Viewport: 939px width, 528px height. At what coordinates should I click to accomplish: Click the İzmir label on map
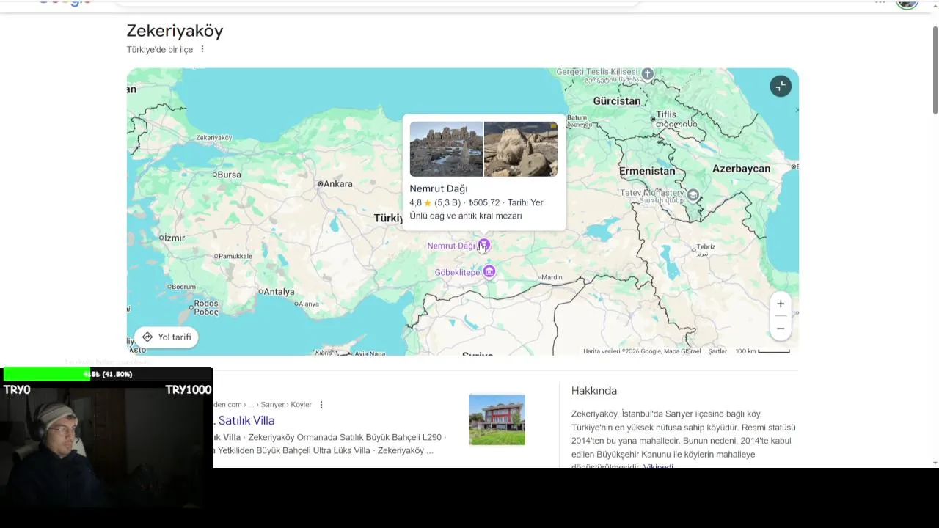[174, 238]
